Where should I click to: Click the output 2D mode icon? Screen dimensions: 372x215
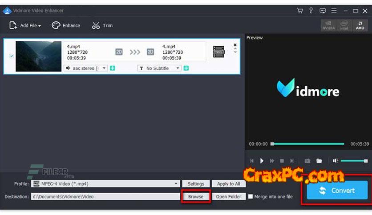150,52
